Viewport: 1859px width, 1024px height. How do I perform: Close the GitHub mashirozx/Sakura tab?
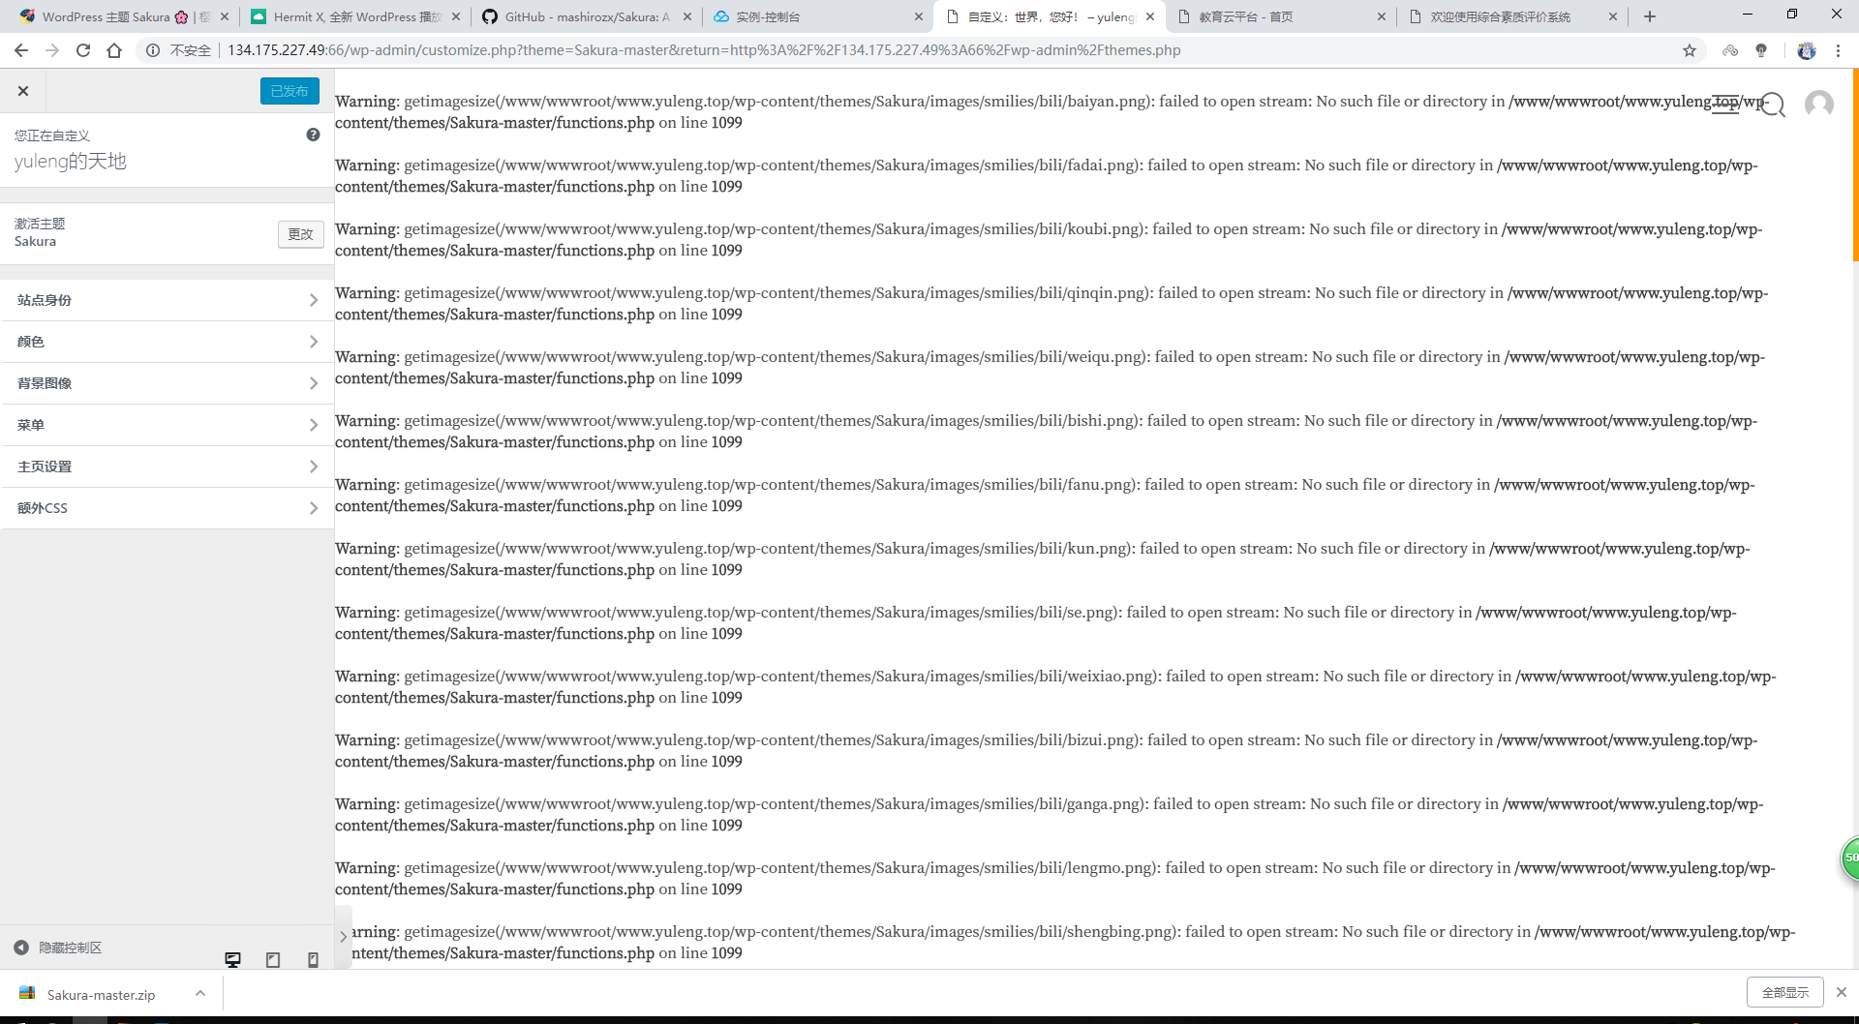click(x=687, y=16)
